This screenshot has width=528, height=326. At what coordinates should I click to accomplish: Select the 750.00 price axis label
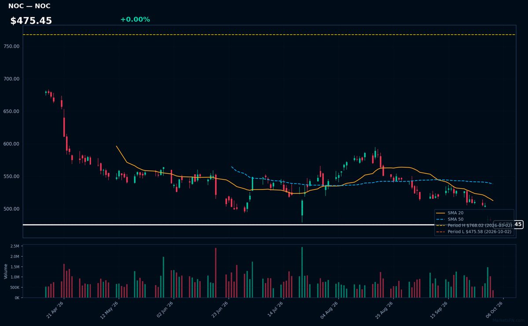pos(11,46)
